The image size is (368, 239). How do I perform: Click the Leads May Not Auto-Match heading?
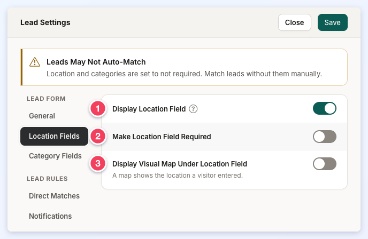[x=96, y=62]
